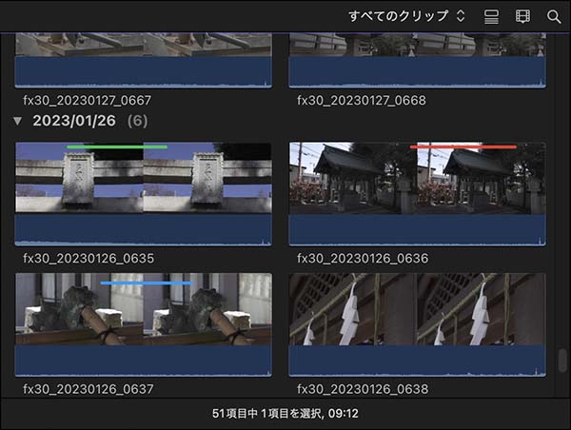Select clip thumbnail fx30_20230126_0635
This screenshot has height=430, width=571.
[144, 194]
